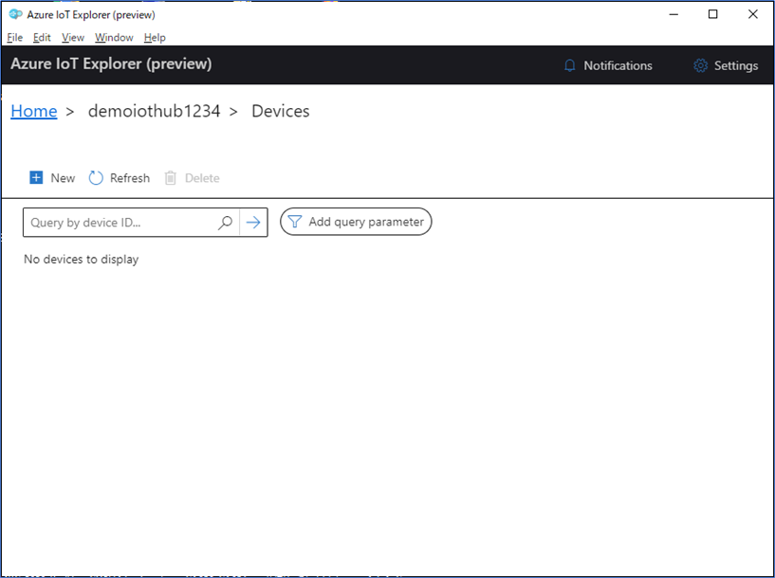Screen dimensions: 775x578
Task: Click the New device plus icon
Action: [37, 178]
